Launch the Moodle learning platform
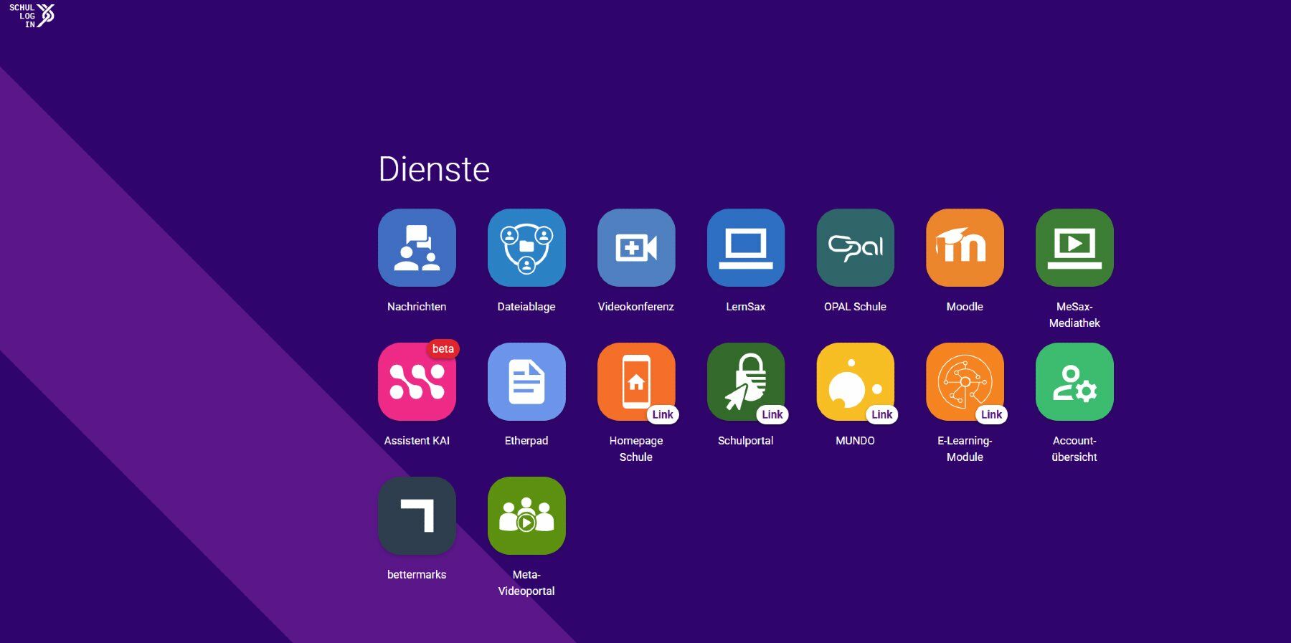Viewport: 1291px width, 643px height. pos(965,248)
